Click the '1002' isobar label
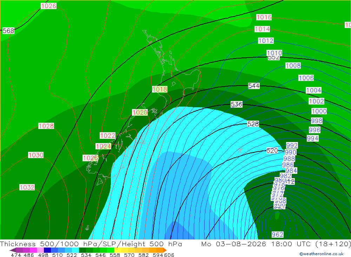Viewport: 351px width, 257px height. click(316, 101)
